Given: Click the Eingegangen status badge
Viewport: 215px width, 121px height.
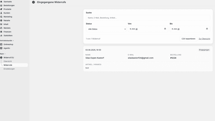Looking at the screenshot, I should [204, 50].
